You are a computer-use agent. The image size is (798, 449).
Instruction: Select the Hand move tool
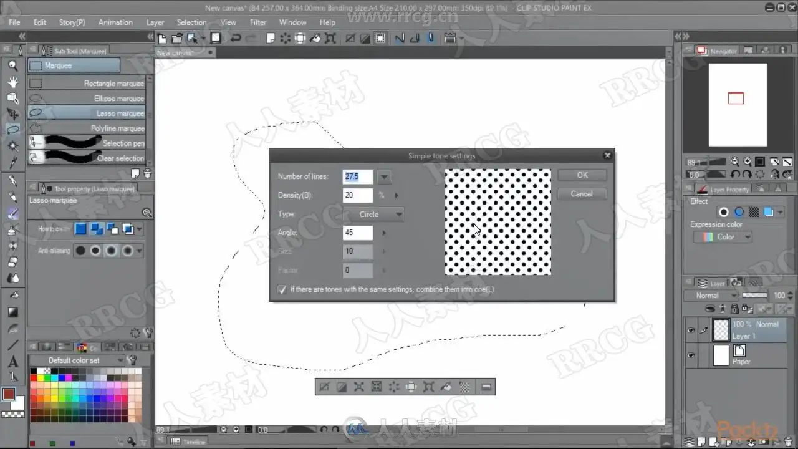tap(12, 82)
